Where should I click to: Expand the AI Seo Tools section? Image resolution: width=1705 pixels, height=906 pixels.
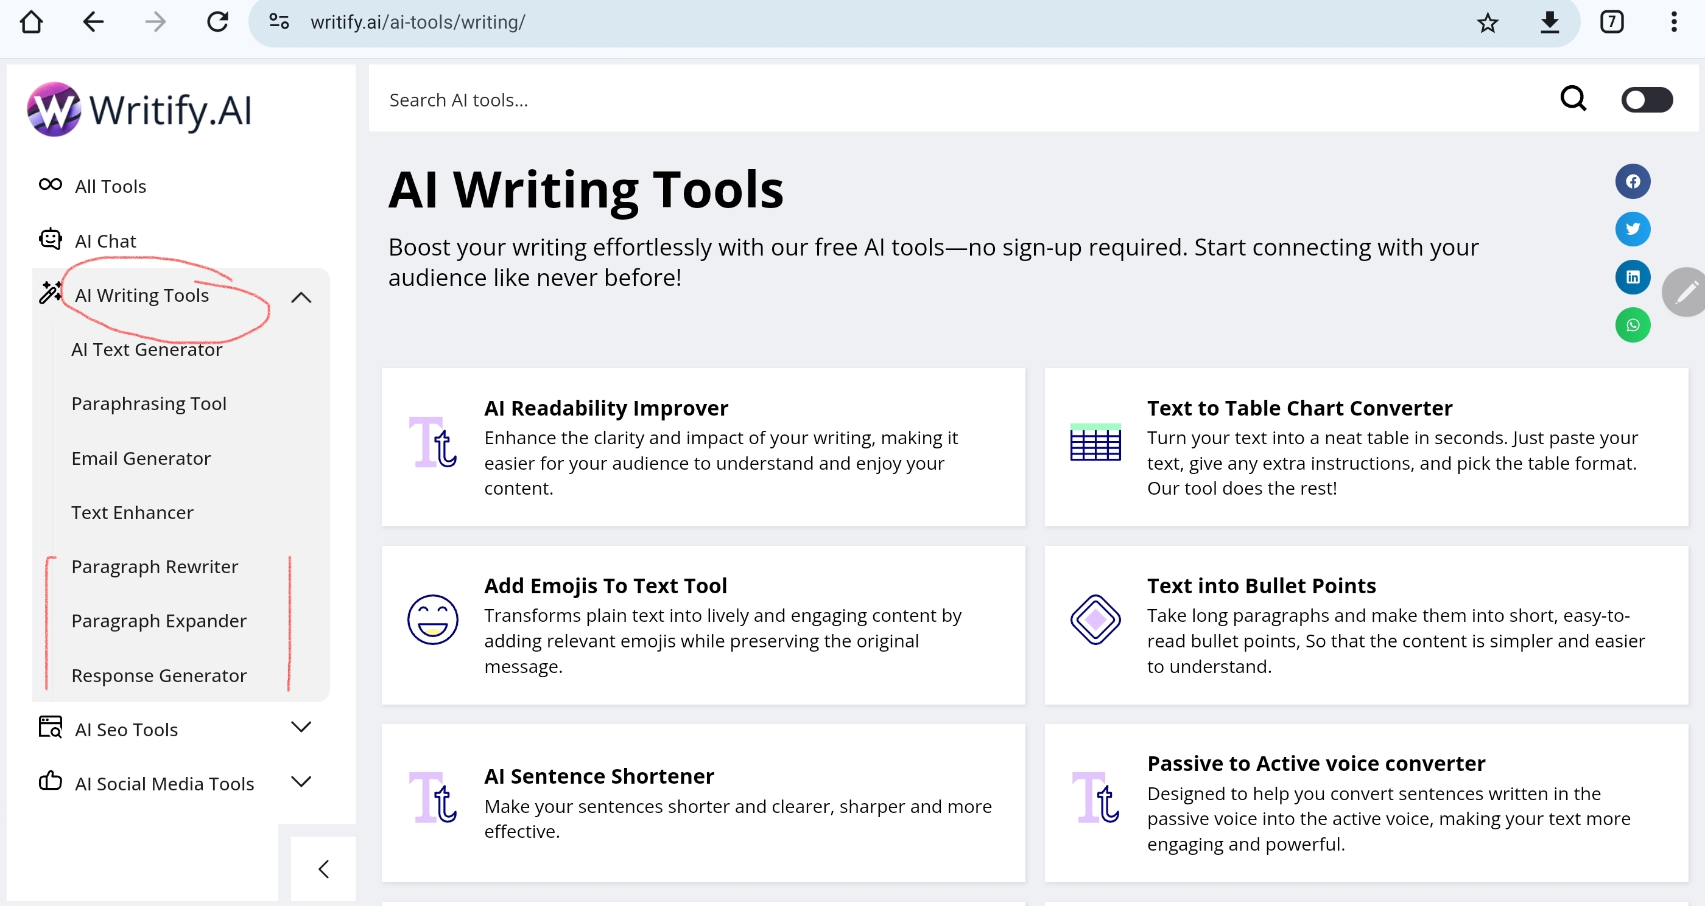click(x=301, y=728)
